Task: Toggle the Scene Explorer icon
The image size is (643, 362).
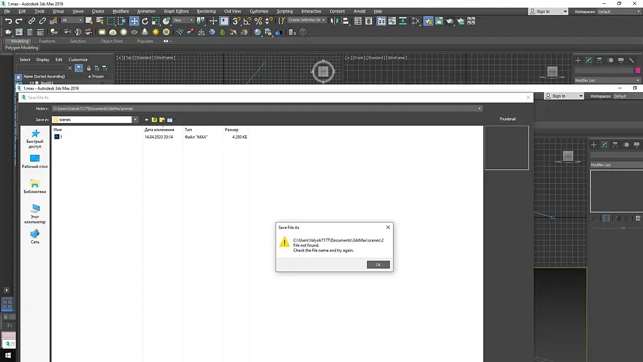Action: coord(358,21)
